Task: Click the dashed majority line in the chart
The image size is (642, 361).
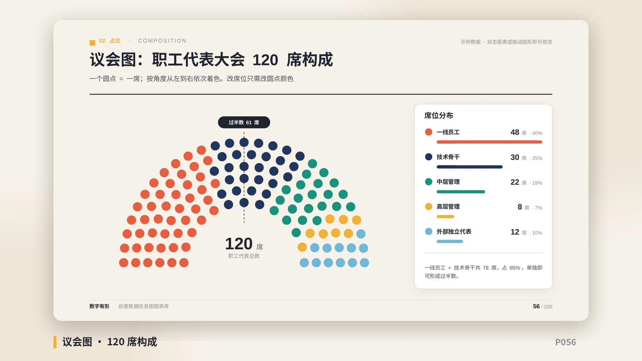Action: tap(244, 177)
